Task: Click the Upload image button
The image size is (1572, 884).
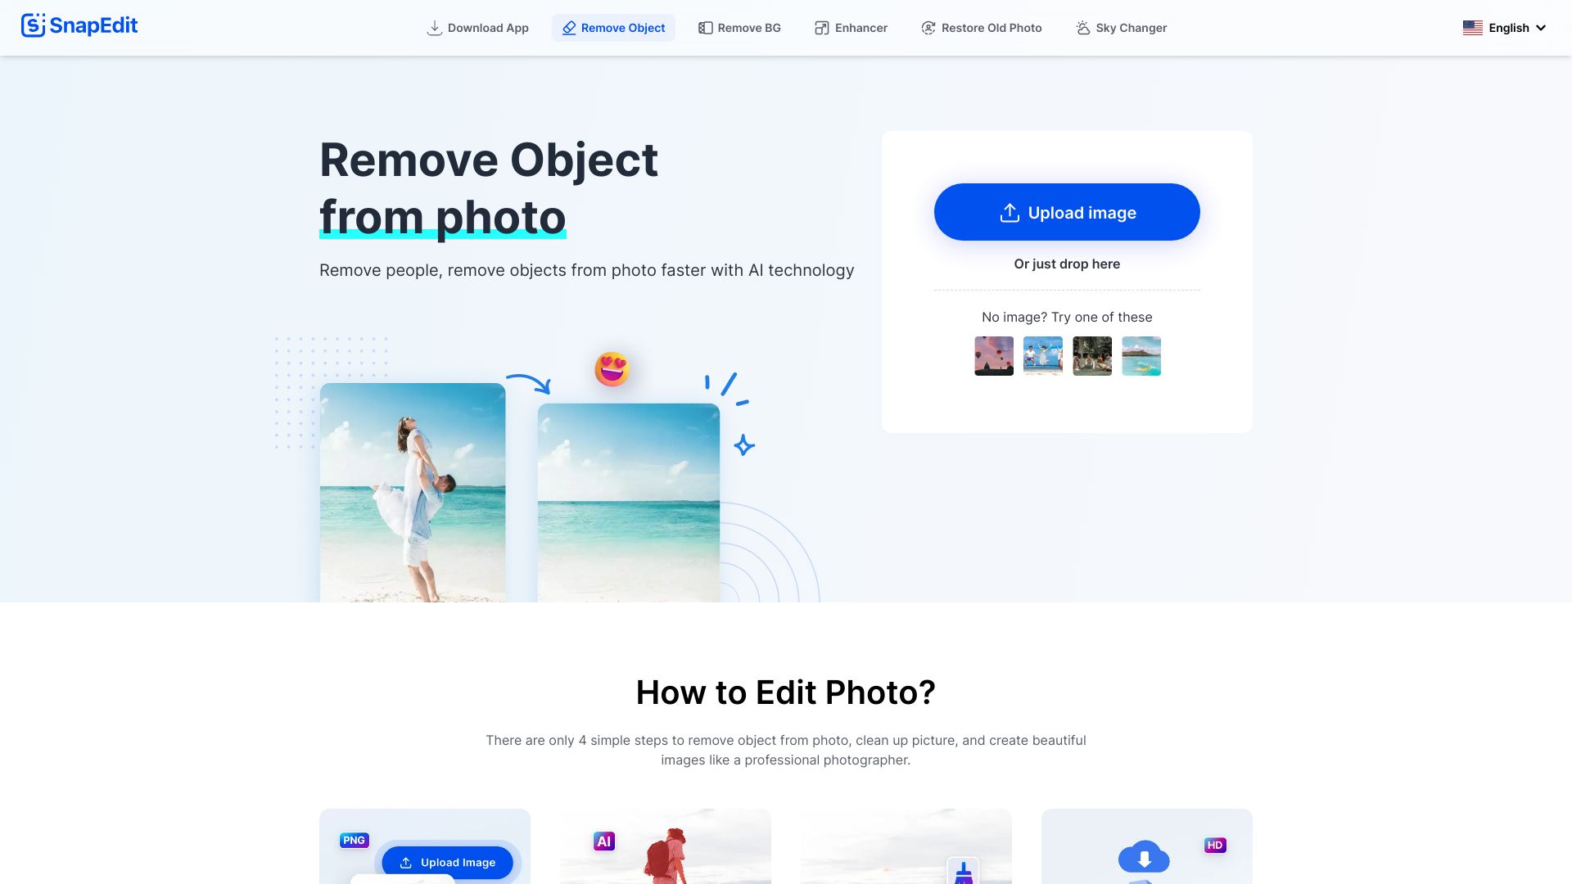Action: point(1067,211)
